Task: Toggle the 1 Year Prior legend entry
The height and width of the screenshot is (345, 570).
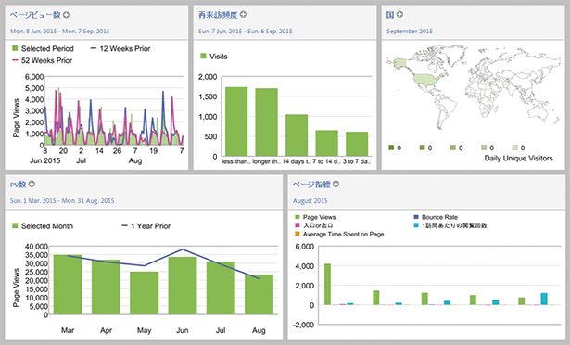Action: pyautogui.click(x=146, y=226)
